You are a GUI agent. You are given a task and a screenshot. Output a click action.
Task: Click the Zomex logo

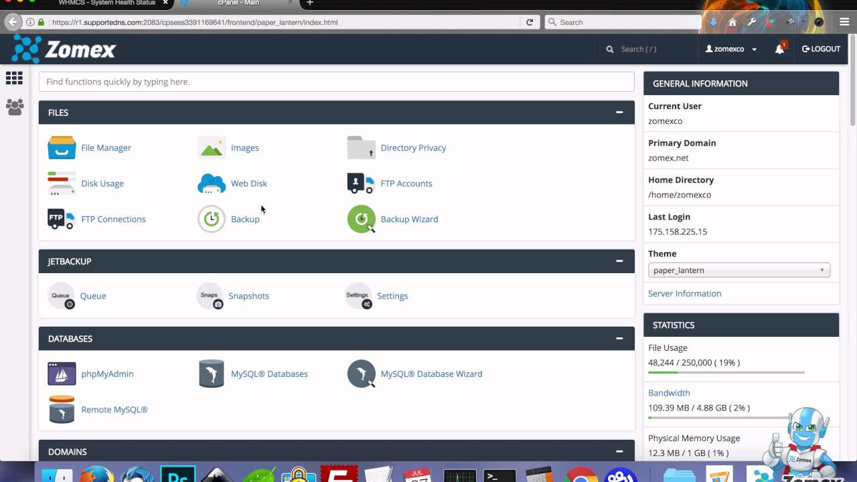[x=64, y=49]
